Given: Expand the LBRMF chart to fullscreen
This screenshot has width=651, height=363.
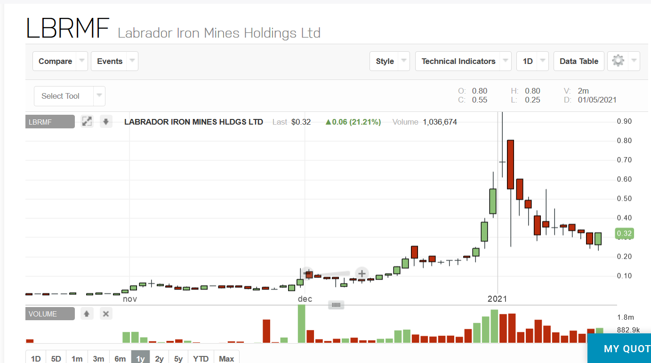Looking at the screenshot, I should [x=87, y=121].
